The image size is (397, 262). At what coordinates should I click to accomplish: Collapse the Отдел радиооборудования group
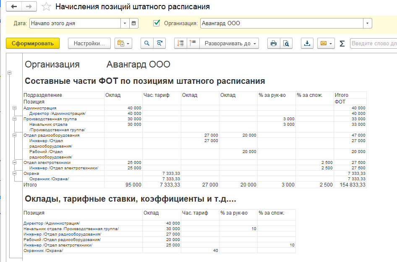(15, 135)
